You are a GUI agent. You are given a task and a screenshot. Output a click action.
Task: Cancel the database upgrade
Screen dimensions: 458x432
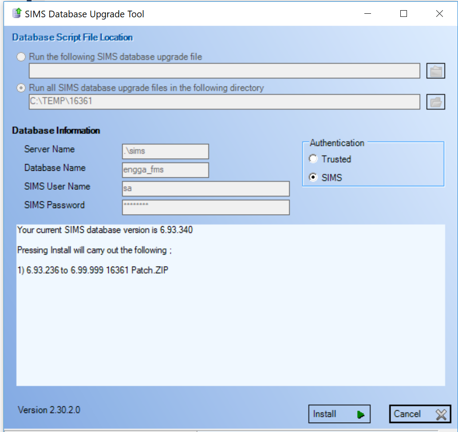420,414
